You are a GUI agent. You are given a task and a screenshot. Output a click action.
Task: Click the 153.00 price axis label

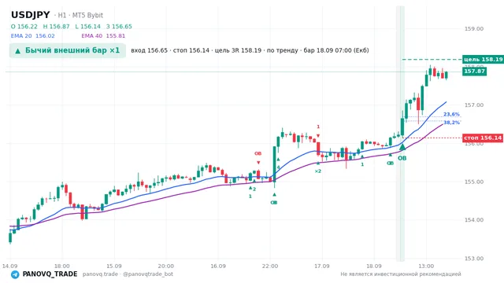tap(474, 259)
